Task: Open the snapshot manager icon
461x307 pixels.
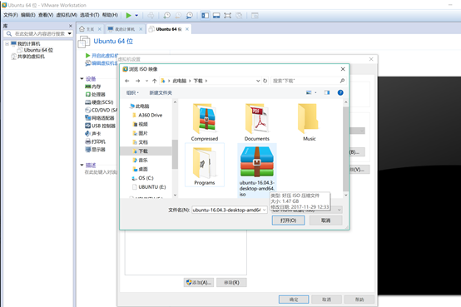Action: click(190, 15)
